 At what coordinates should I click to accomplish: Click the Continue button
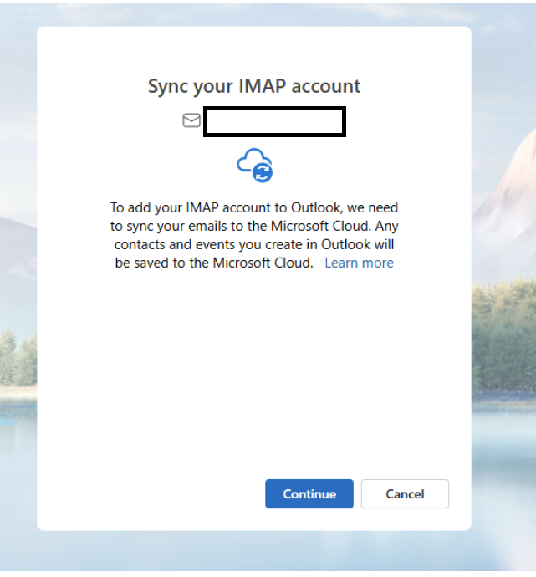tap(309, 493)
